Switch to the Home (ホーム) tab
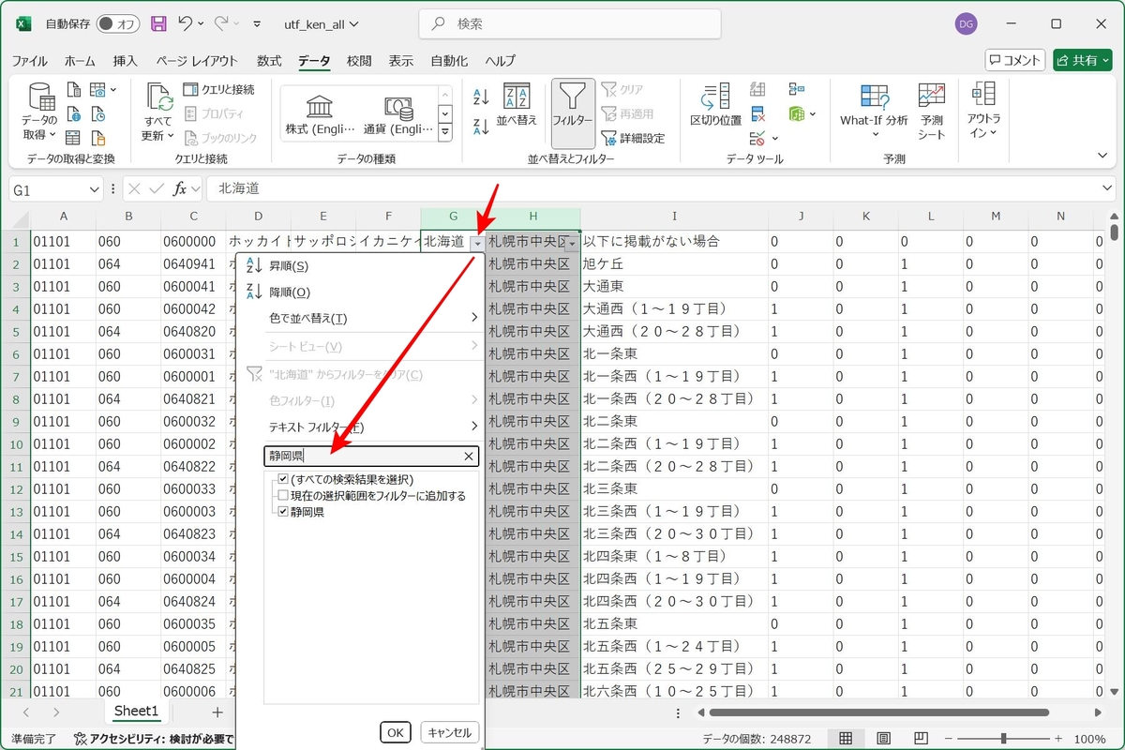This screenshot has width=1125, height=750. click(x=80, y=61)
